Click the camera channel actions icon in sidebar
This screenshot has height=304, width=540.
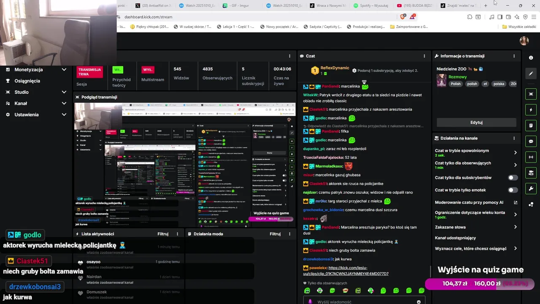531,173
